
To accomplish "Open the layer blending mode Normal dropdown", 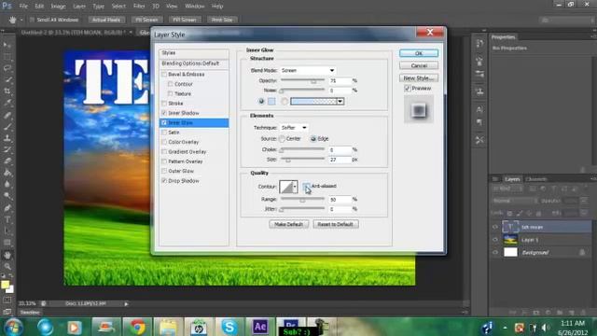I will point(515,201).
